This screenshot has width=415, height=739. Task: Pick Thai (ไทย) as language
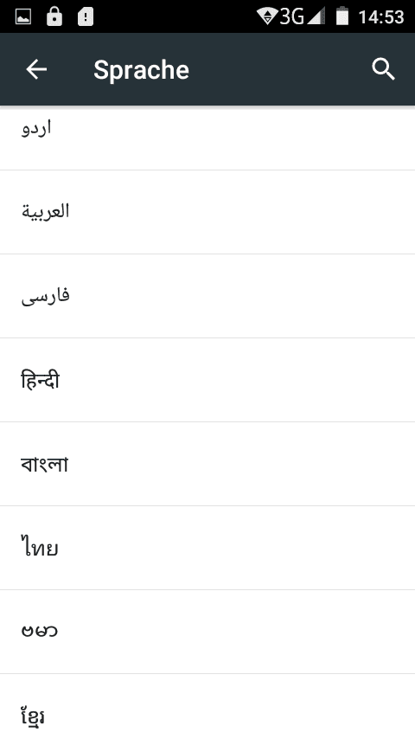click(x=207, y=548)
